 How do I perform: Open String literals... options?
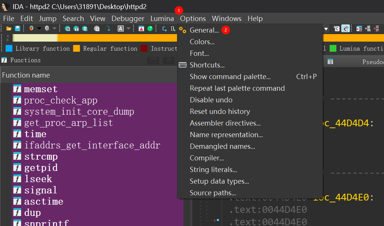tap(250, 170)
